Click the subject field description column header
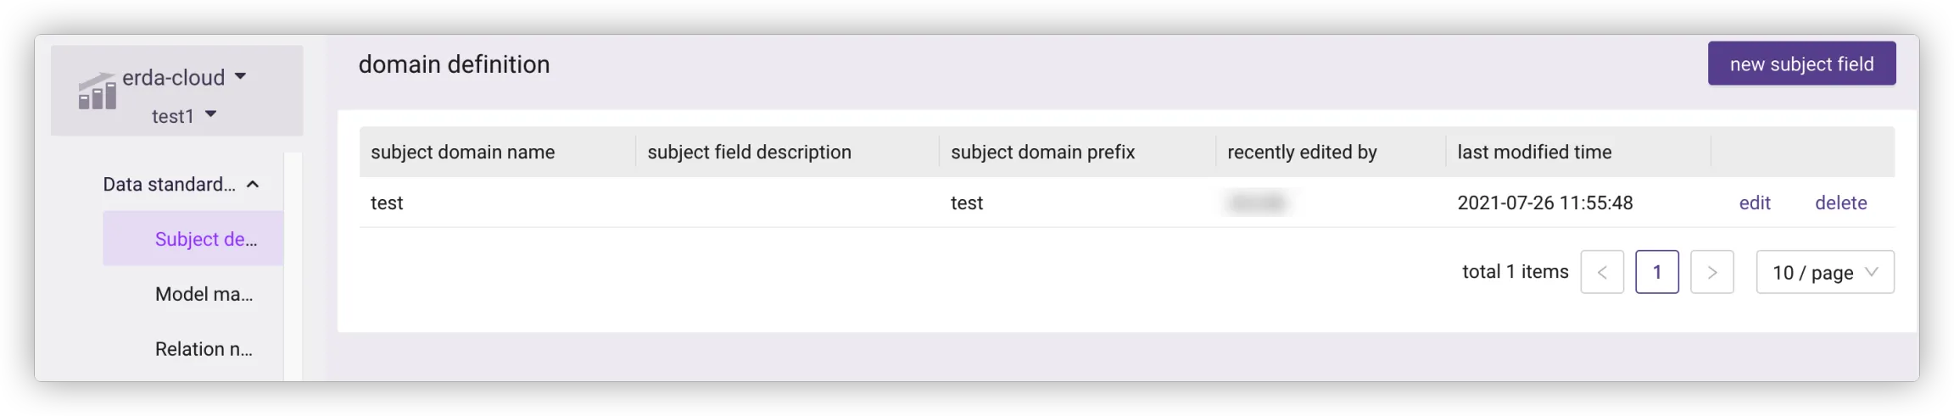Image resolution: width=1954 pixels, height=416 pixels. 749,153
